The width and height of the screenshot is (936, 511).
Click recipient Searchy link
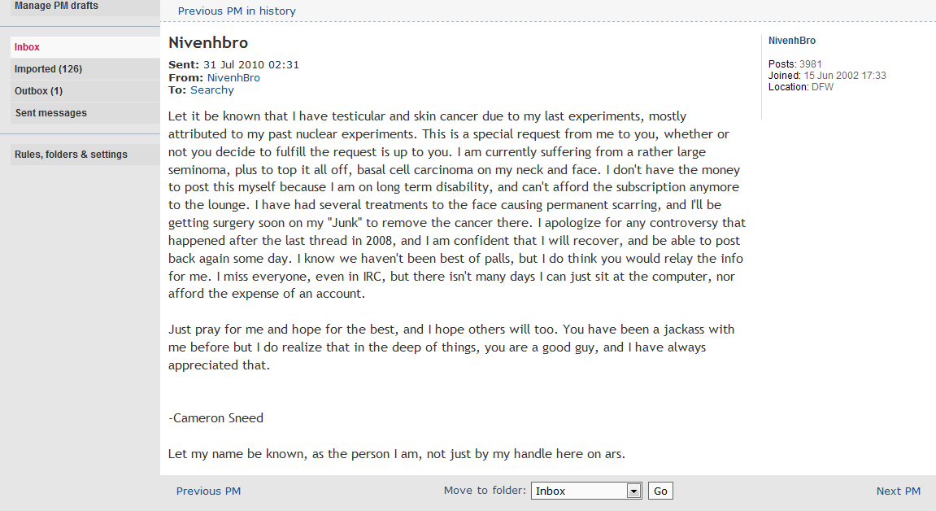212,90
